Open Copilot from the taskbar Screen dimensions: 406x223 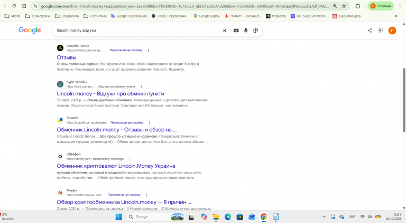[x=204, y=217]
